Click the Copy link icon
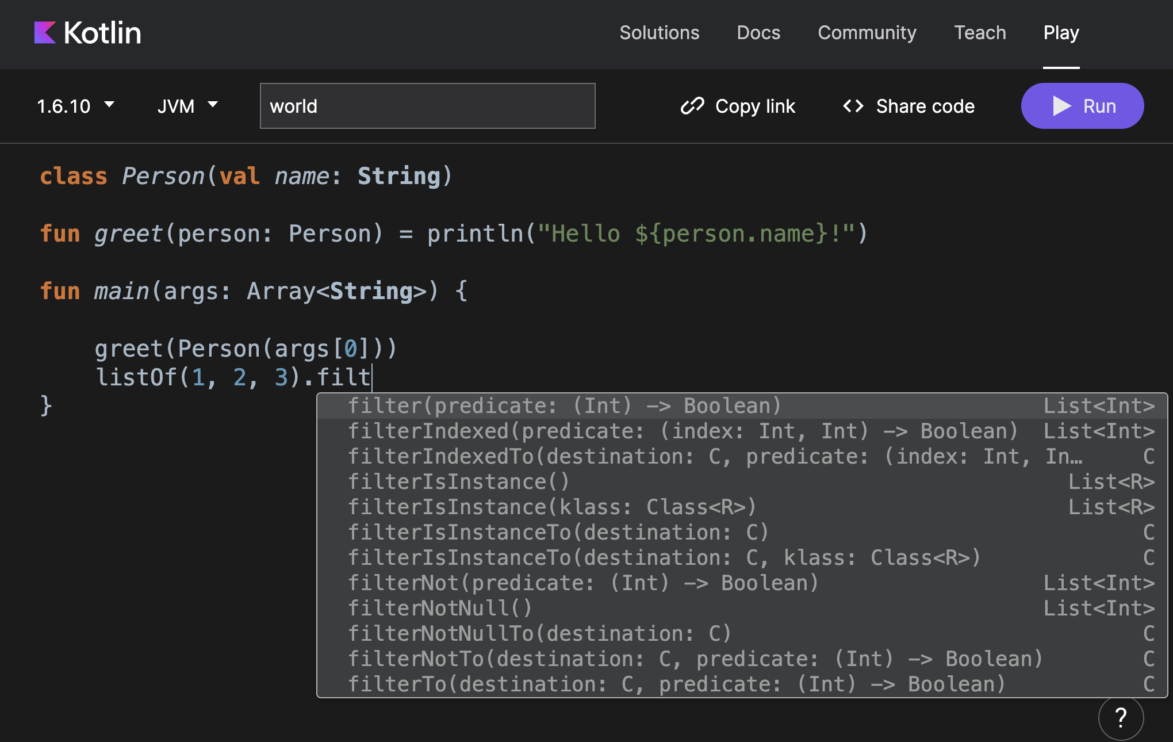The image size is (1173, 742). click(x=691, y=106)
